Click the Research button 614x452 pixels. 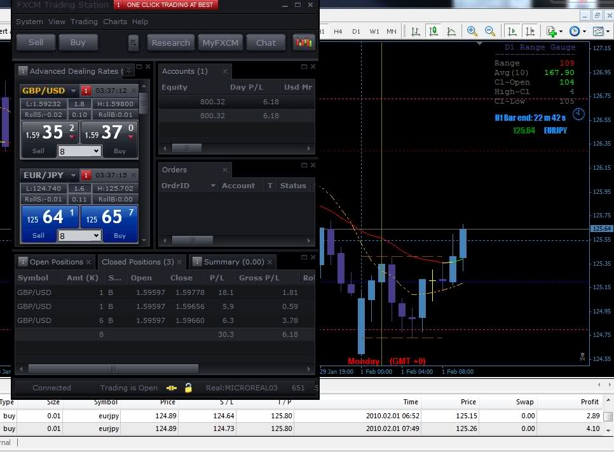point(170,43)
